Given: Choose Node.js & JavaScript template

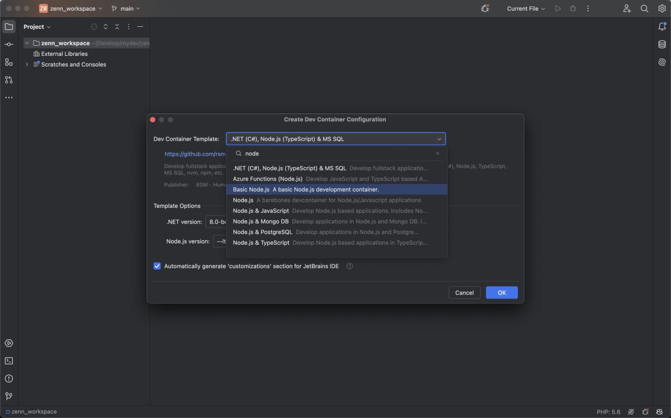Looking at the screenshot, I should [x=337, y=211].
